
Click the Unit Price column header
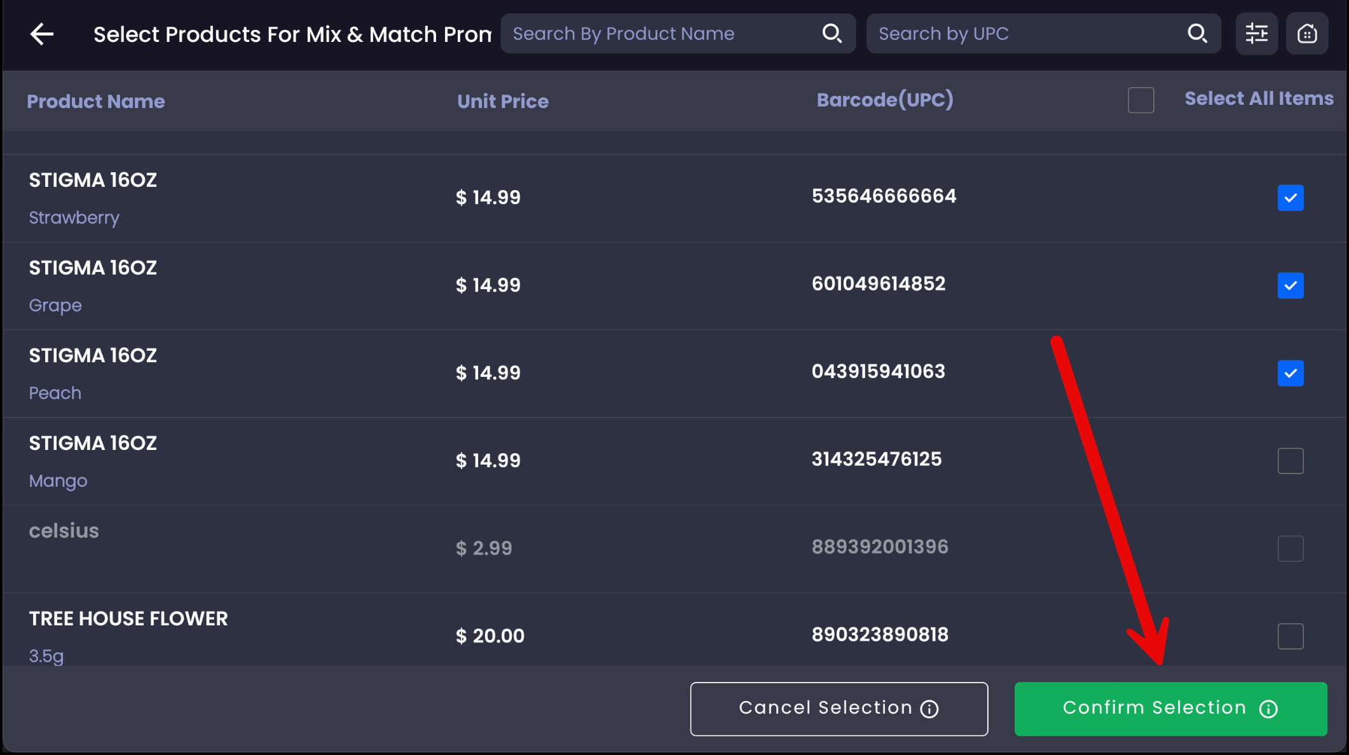502,102
